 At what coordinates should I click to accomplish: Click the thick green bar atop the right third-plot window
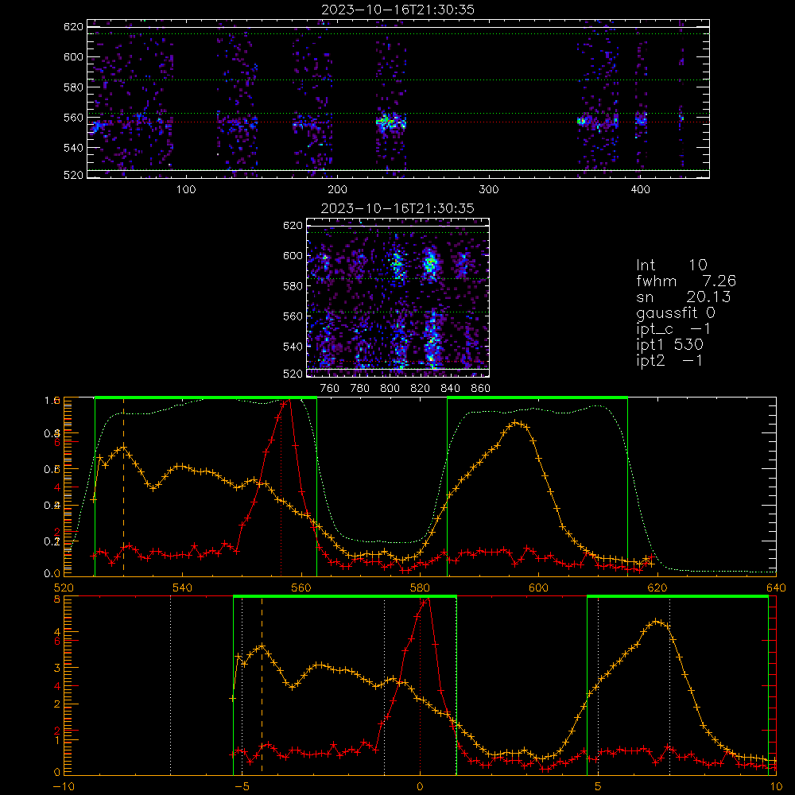tap(537, 398)
